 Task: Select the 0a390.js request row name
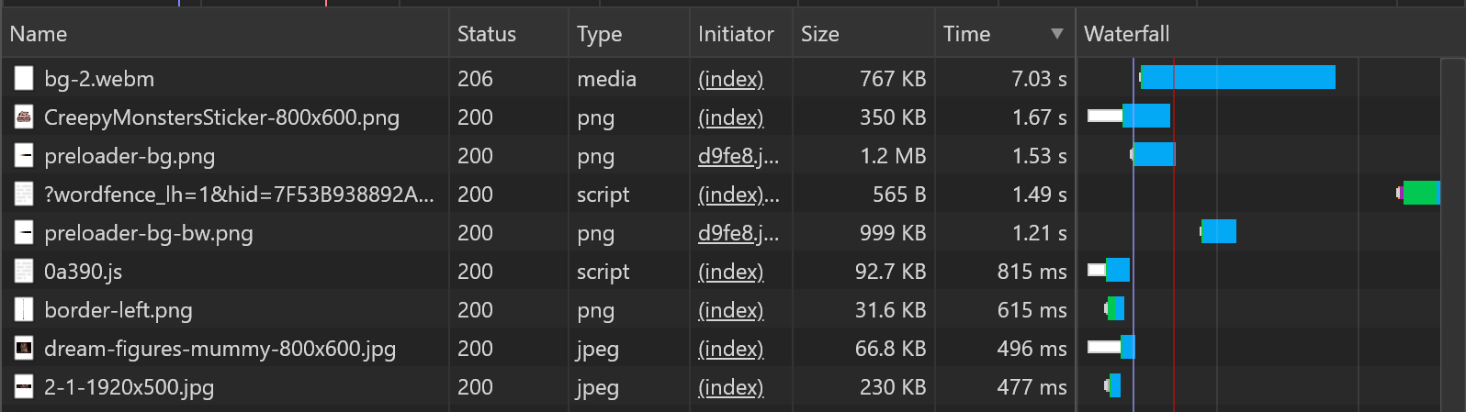83,272
